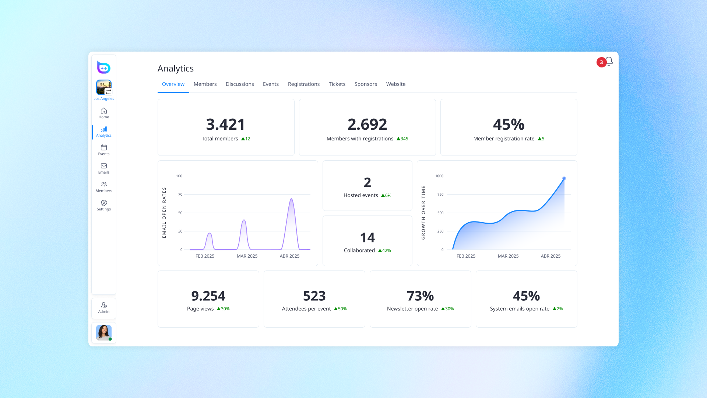
Task: Switch to the Website tab
Action: coord(395,84)
